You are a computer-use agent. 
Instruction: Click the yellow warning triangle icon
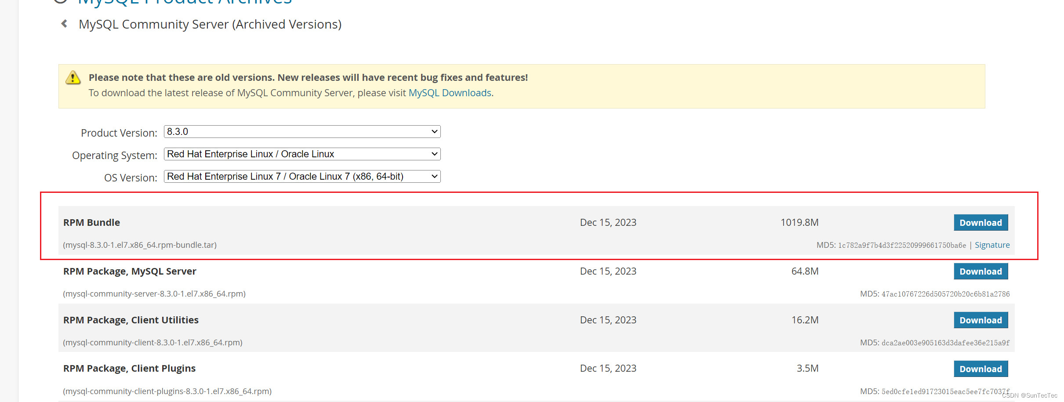73,77
